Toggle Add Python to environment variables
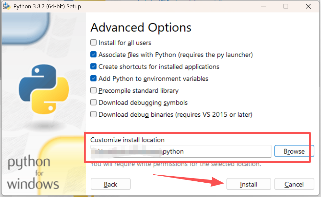This screenshot has width=321, height=197. point(93,78)
